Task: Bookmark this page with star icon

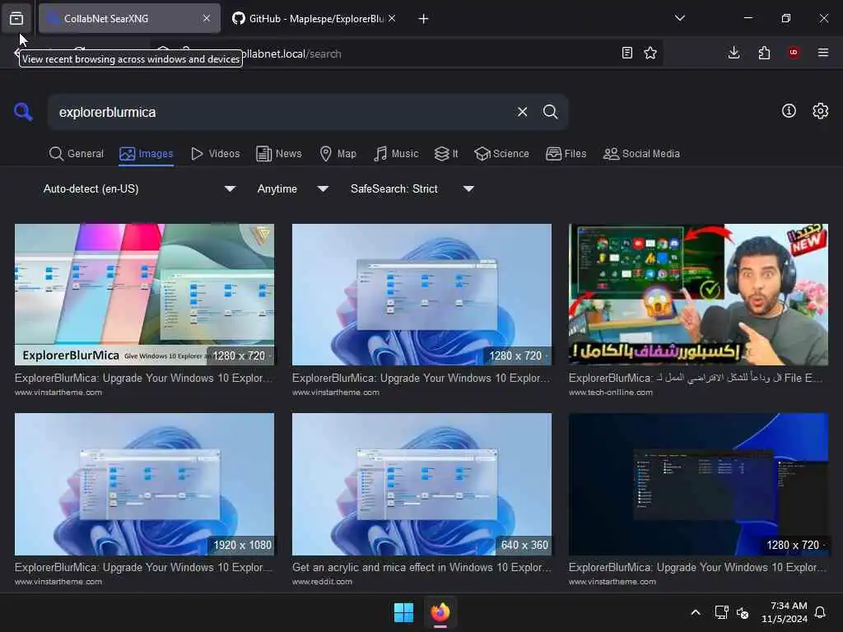Action: 650,53
